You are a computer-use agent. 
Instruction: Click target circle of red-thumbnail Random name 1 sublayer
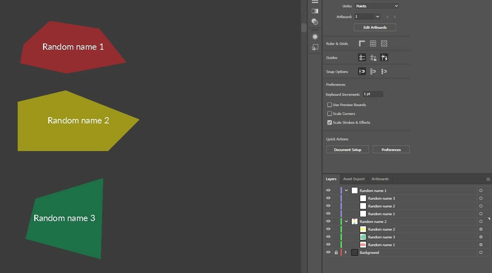click(x=481, y=245)
